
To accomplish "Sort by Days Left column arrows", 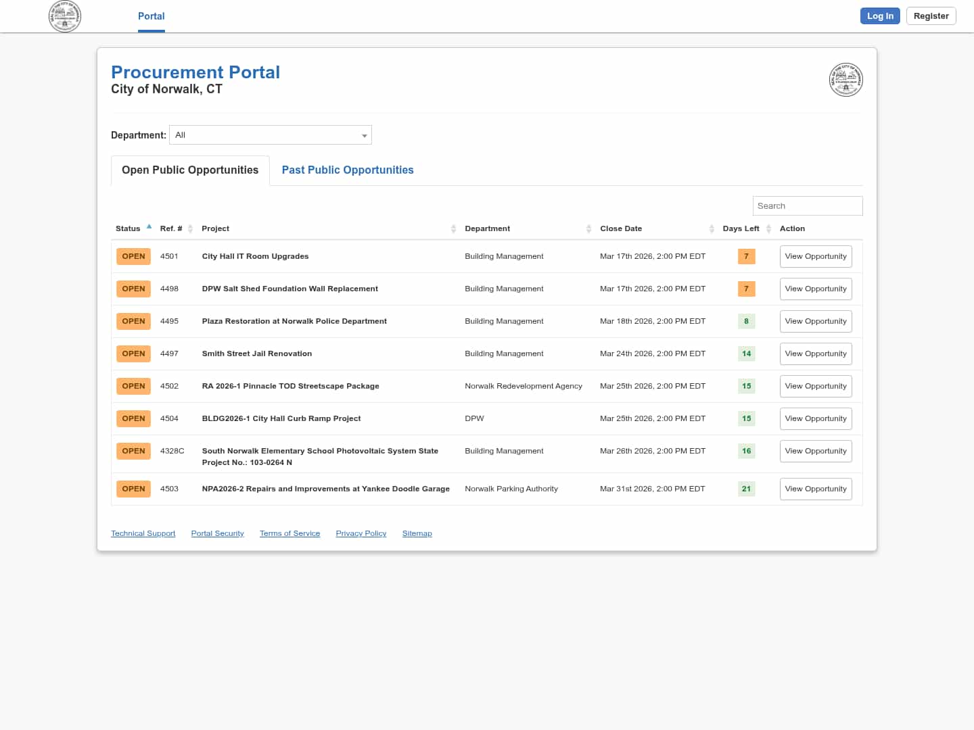I will point(768,229).
